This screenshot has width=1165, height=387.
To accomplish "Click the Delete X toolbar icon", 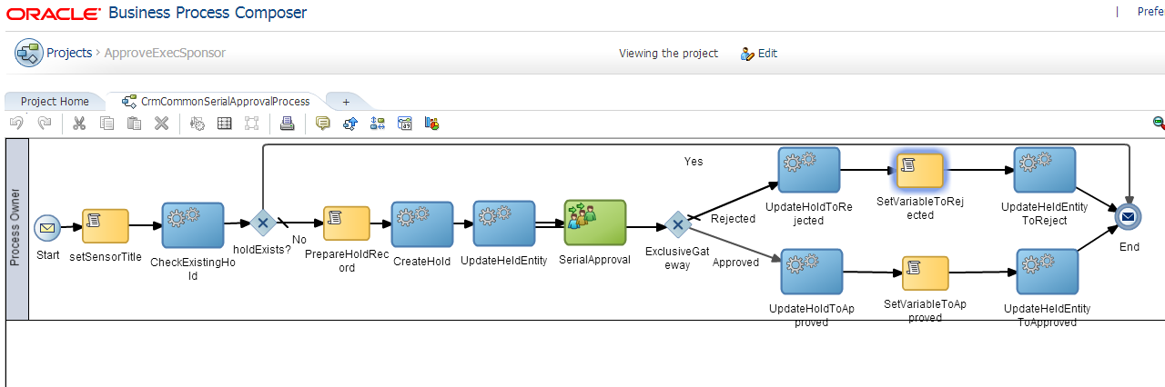I will [x=161, y=124].
